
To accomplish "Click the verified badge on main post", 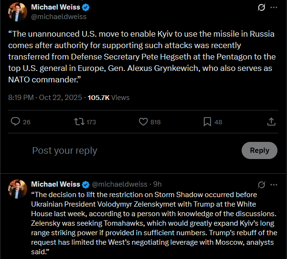I will [x=85, y=8].
